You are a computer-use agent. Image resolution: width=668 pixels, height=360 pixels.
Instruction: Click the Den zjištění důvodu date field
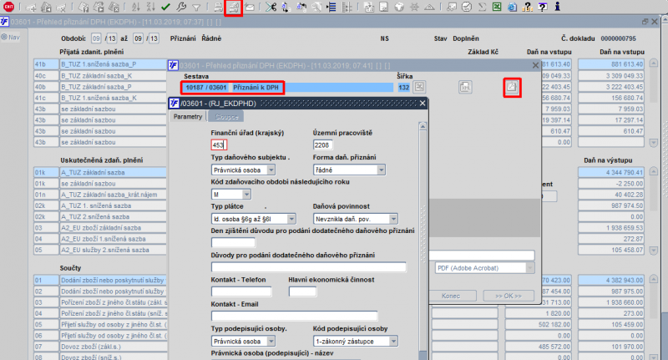pos(234,242)
